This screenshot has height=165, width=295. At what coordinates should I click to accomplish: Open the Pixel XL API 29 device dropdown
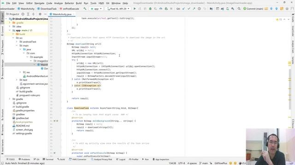[118, 9]
